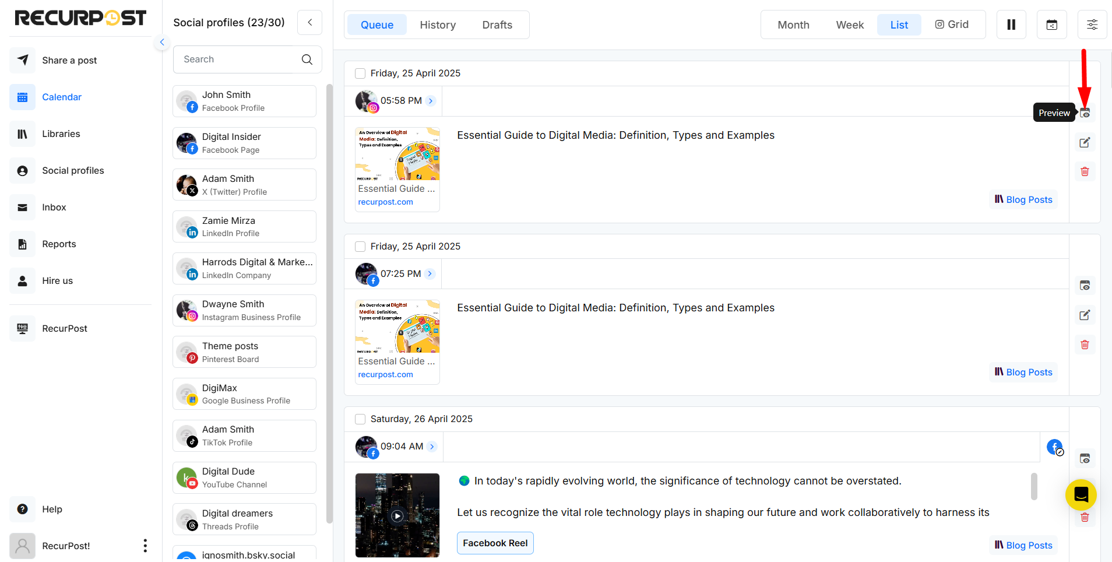Select List view

(x=899, y=25)
